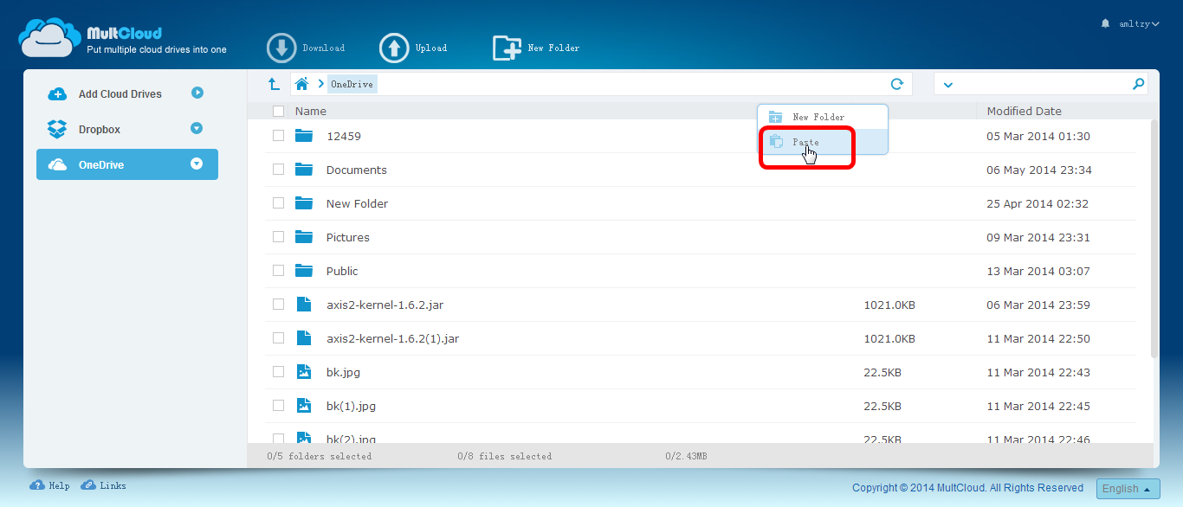1183x507 pixels.
Task: Check the box for bk.jpg
Action: 278,372
